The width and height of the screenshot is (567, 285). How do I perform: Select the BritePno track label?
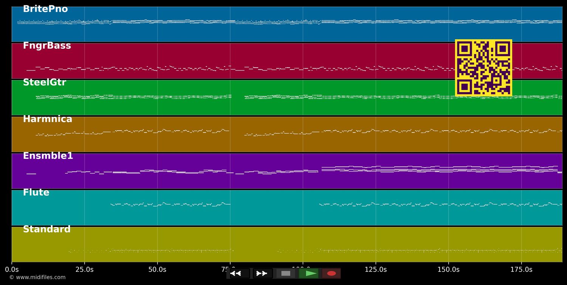pos(45,9)
